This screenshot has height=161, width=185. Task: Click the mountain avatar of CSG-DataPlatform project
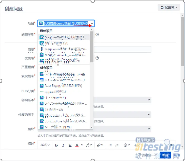tap(42, 80)
